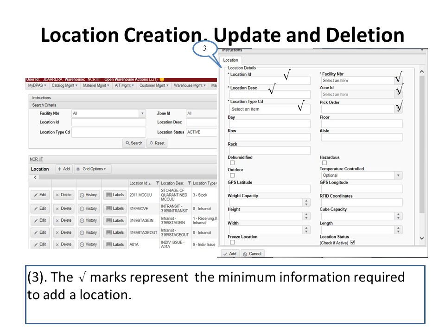Delete the 2011 MCCUU location
Image resolution: width=445 pixels, height=334 pixels.
[64, 195]
